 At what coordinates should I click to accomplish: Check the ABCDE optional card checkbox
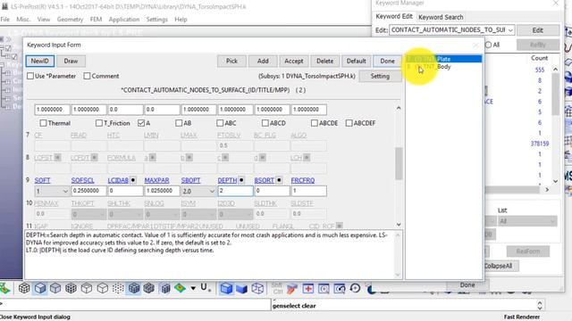coord(315,123)
